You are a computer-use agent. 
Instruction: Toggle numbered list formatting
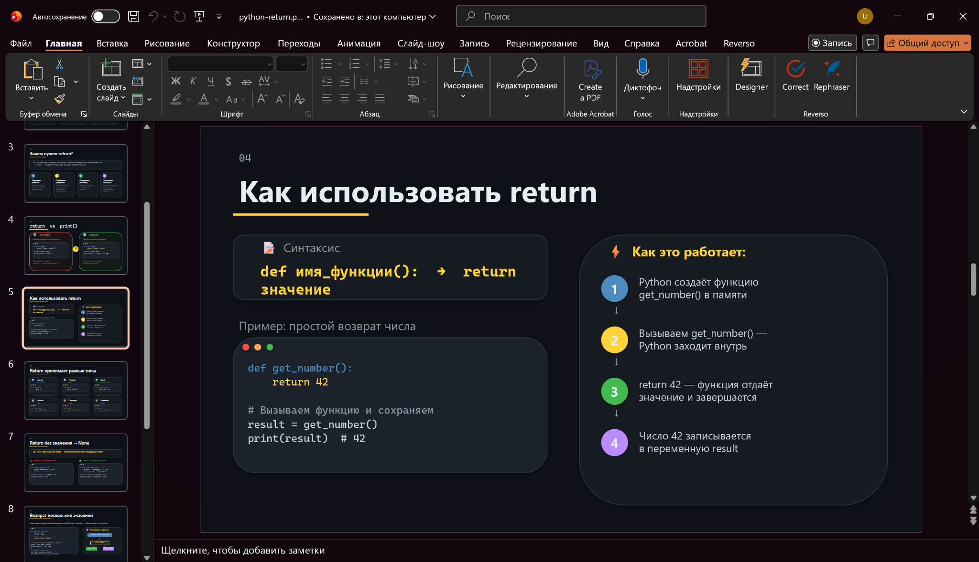356,63
